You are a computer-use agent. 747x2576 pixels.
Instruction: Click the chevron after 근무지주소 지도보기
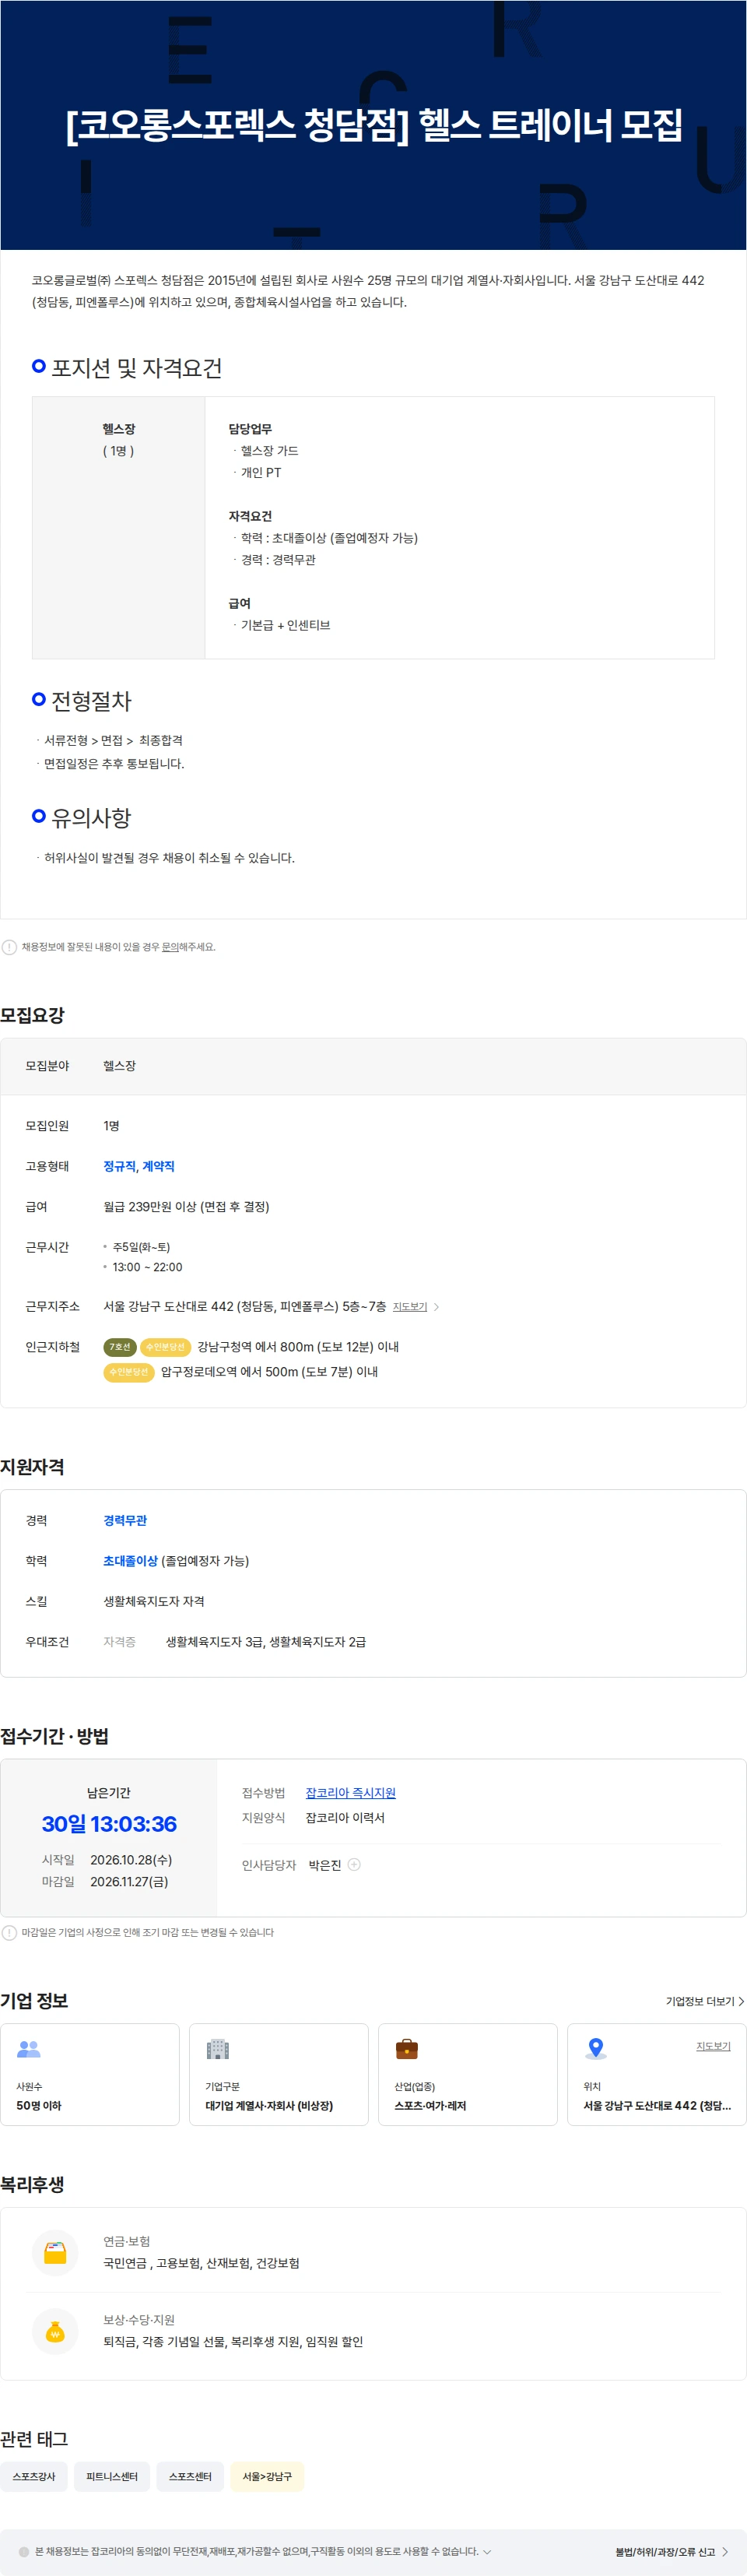click(436, 1306)
